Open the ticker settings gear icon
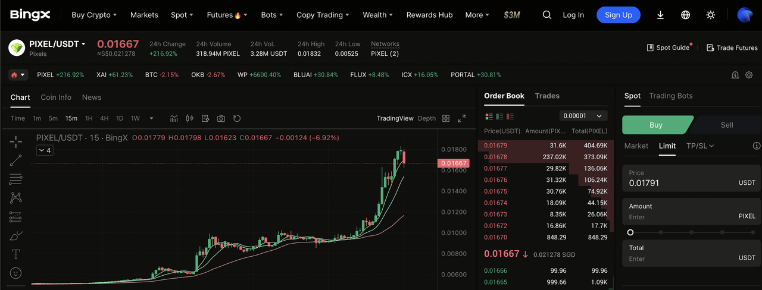The height and width of the screenshot is (290, 762). 749,75
